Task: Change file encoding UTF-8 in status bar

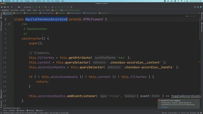Action: [x=183, y=113]
